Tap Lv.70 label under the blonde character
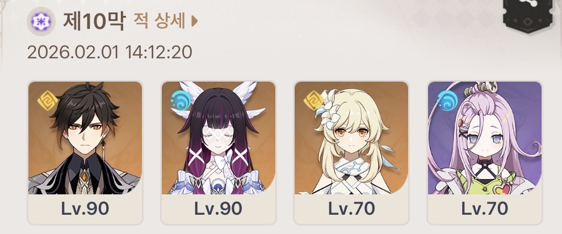The image size is (562, 234). point(351,209)
